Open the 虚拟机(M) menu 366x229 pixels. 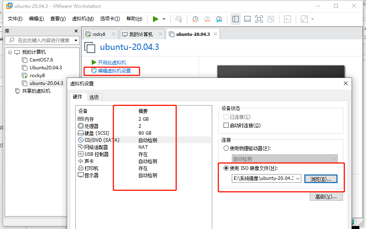[x=83, y=19]
